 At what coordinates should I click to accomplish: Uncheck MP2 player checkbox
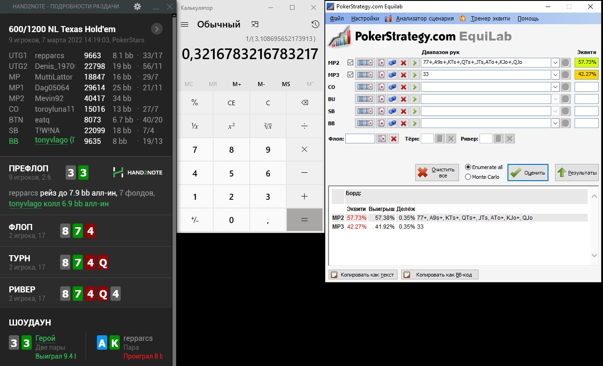pos(350,62)
